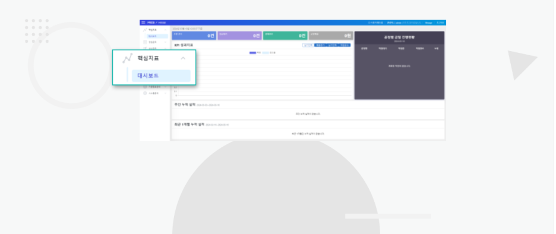Select the rightmost blue KPI filter button
556x234 pixels.
(x=345, y=45)
